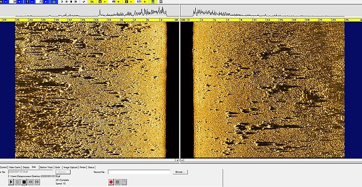Click the top toolbar play arrow
362x187 pixels.
tap(62, 1)
